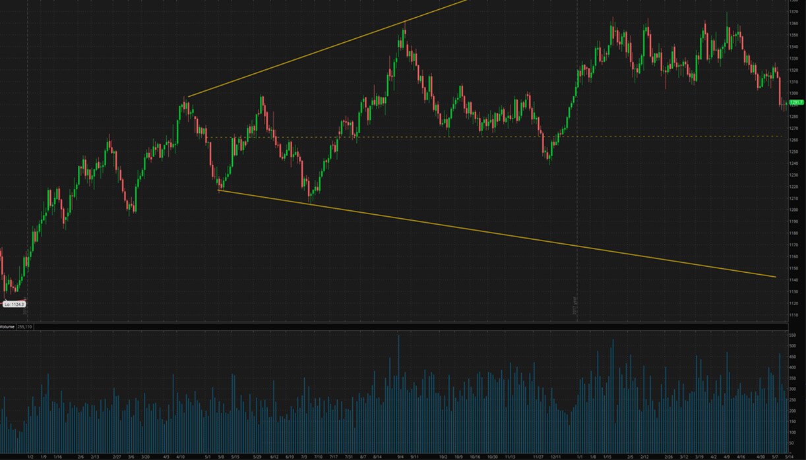Click the 11/13 date on time axis

click(x=510, y=456)
